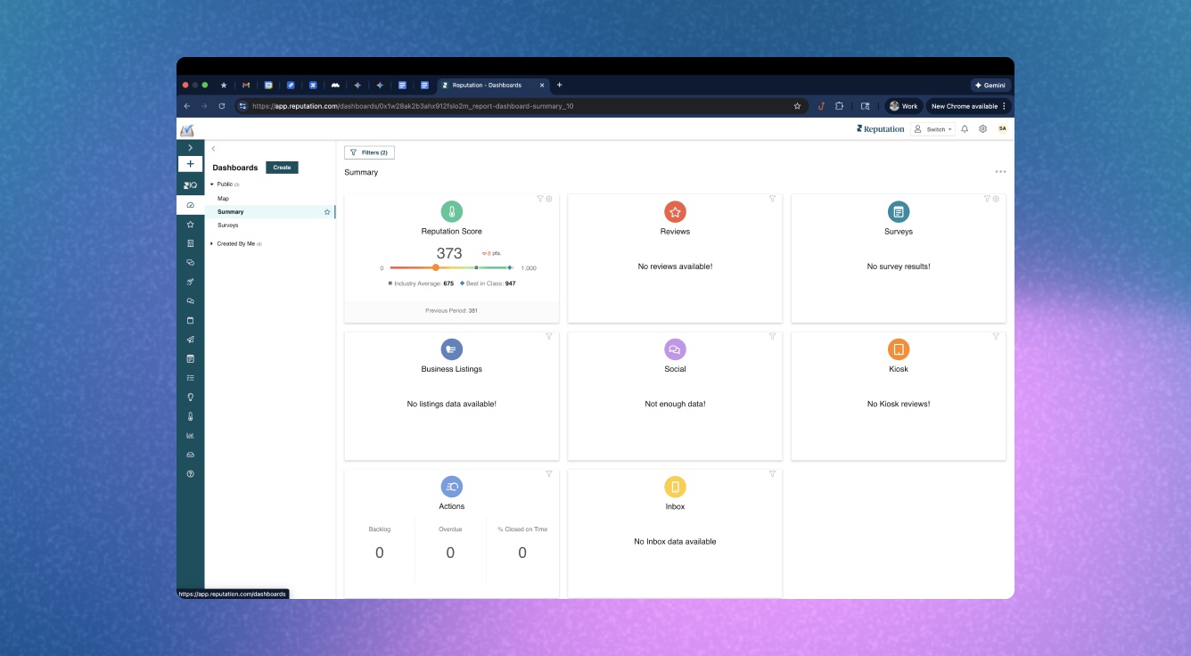Select the Map dashboard
This screenshot has width=1191, height=656.
point(223,199)
